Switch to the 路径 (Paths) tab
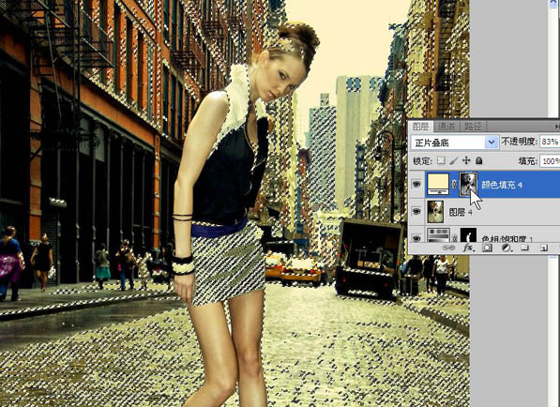The image size is (560, 407). [473, 126]
